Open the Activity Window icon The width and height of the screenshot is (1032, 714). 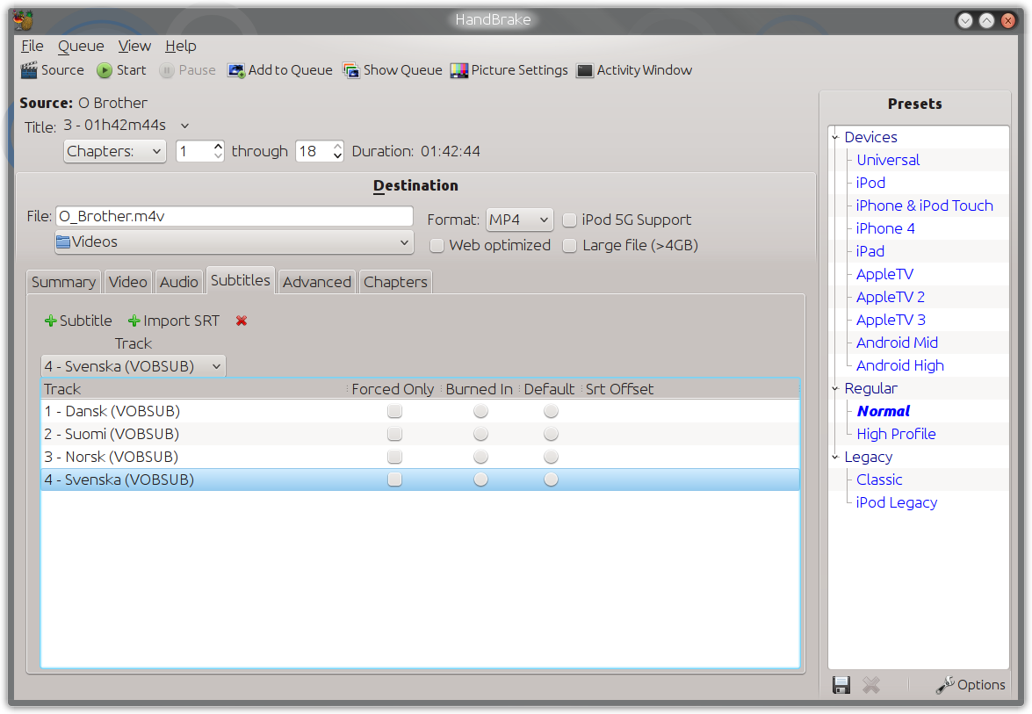pyautogui.click(x=584, y=70)
